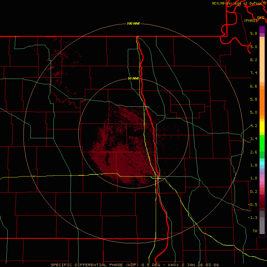Click the 6.6 value on color scale

point(254,86)
